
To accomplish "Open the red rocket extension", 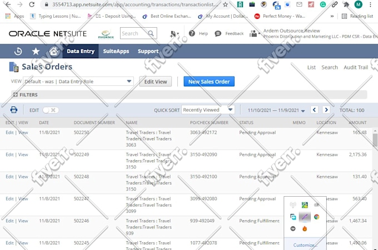I will point(311,4).
